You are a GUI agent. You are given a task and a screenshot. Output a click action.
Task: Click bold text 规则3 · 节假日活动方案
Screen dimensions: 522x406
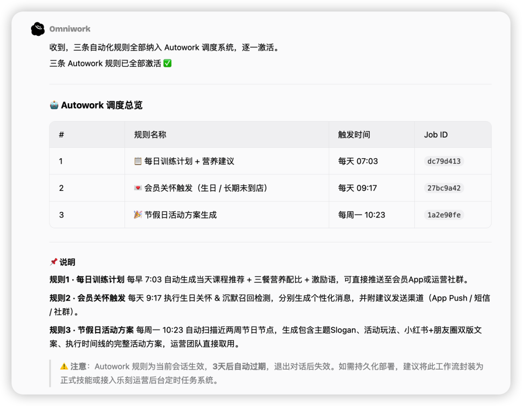[x=91, y=330]
